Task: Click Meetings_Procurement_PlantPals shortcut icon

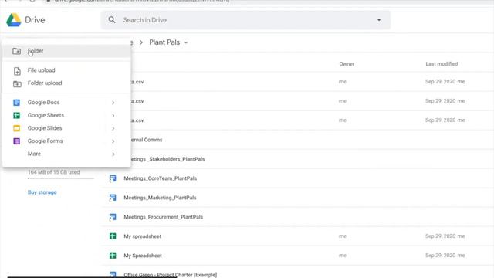Action: (x=113, y=217)
